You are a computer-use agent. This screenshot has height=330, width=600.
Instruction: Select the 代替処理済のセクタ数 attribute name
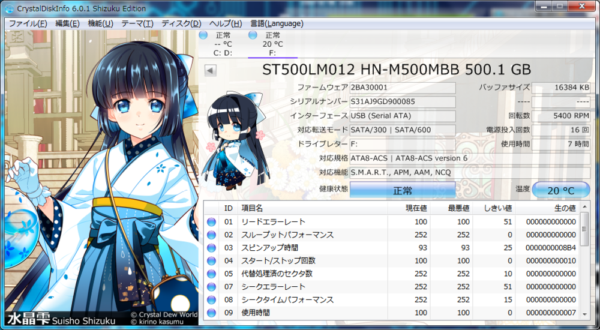pyautogui.click(x=277, y=274)
